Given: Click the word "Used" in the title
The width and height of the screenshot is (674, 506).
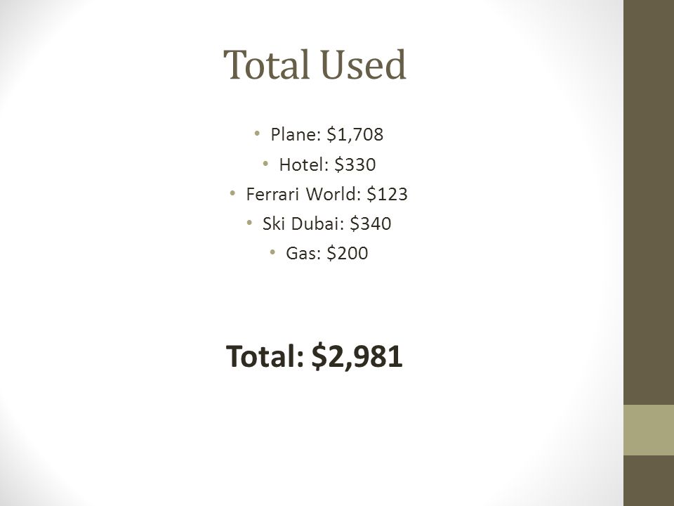Looking at the screenshot, I should pyautogui.click(x=363, y=65).
